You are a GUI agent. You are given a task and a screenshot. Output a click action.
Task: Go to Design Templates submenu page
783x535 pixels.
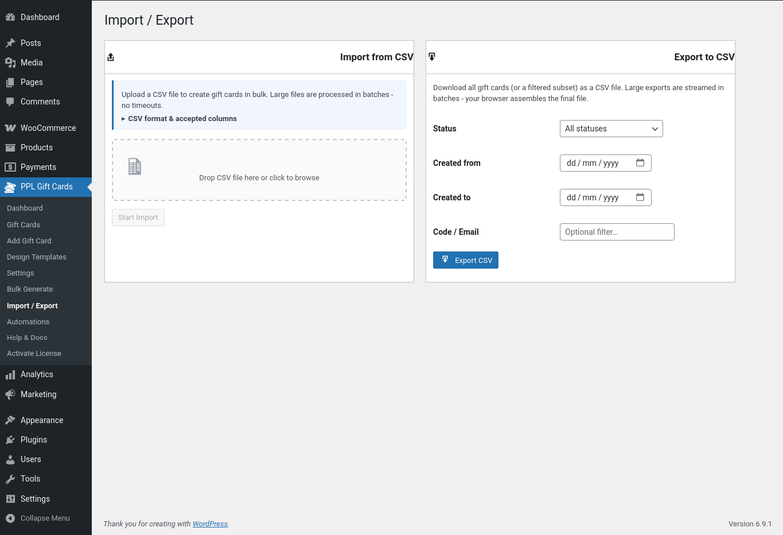tap(37, 257)
